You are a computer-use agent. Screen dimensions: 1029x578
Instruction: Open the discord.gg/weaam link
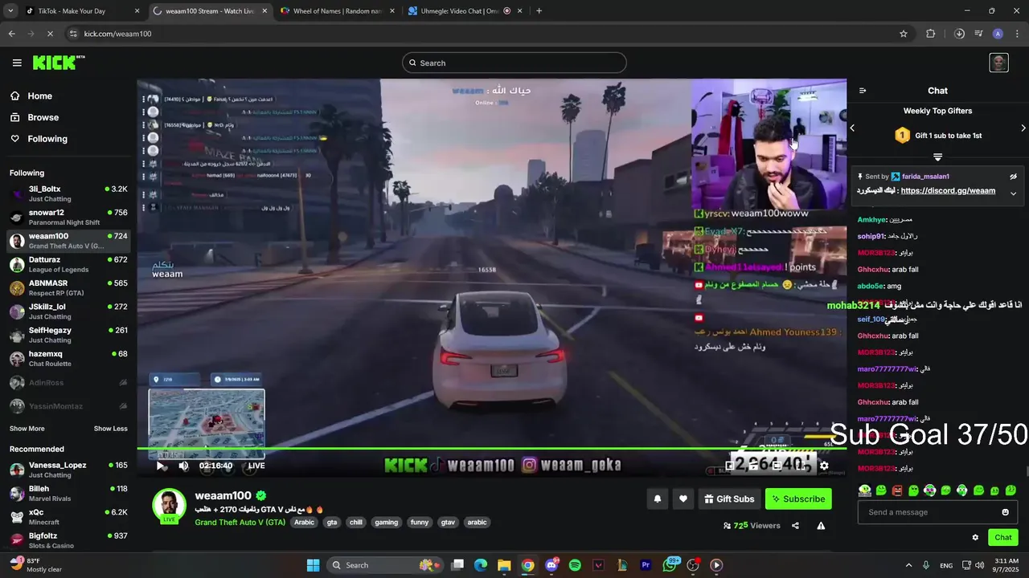point(948,191)
